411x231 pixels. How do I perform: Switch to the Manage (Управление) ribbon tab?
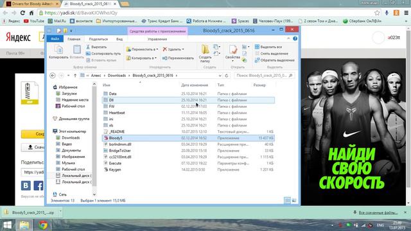tap(157, 39)
